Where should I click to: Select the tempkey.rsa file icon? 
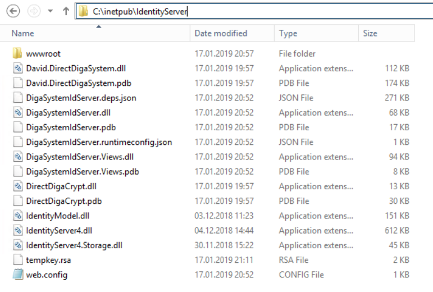(x=17, y=260)
